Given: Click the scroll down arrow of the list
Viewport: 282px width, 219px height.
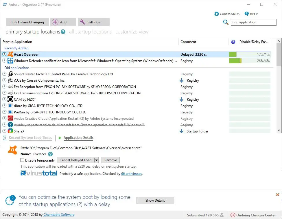Looking at the screenshot, I should [279, 130].
